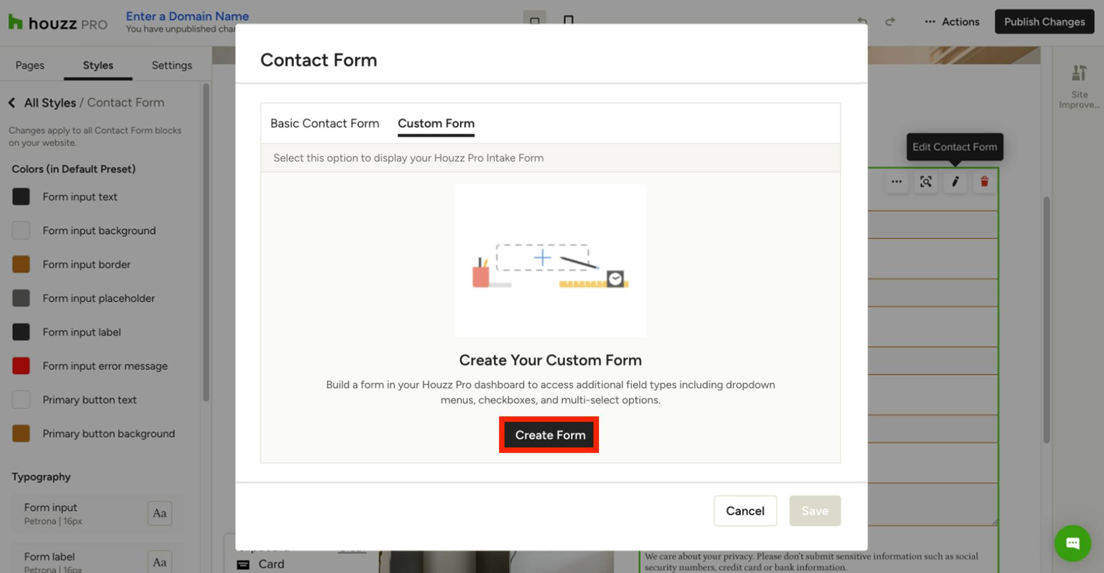Select the Custom Form tab
The image size is (1104, 573).
436,123
